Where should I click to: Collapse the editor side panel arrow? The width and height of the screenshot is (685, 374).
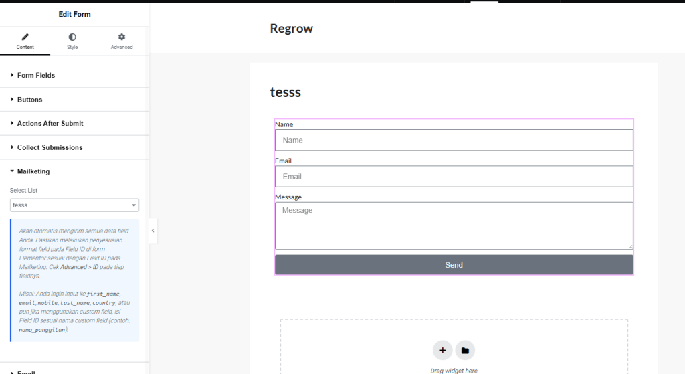pyautogui.click(x=153, y=231)
